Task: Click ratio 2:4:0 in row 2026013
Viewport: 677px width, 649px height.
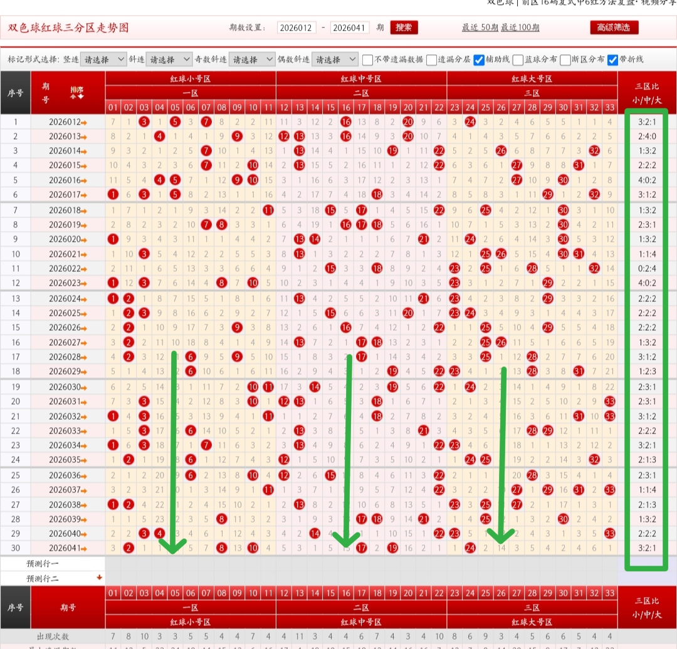Action: (647, 137)
